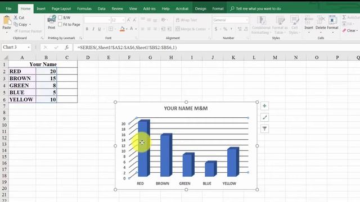Screen dimensions: 360x202
Task: Click the formula bar Cancel X icon
Action: pyautogui.click(x=46, y=47)
